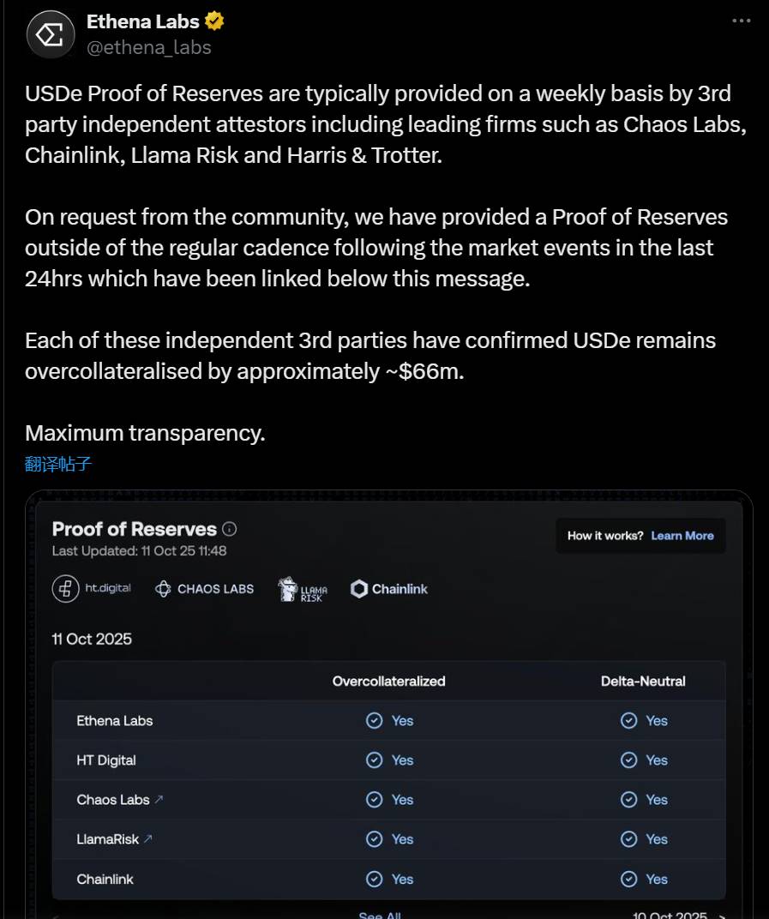
Task: Click Ethena Labs Overcollateralized check mark
Action: tap(375, 721)
